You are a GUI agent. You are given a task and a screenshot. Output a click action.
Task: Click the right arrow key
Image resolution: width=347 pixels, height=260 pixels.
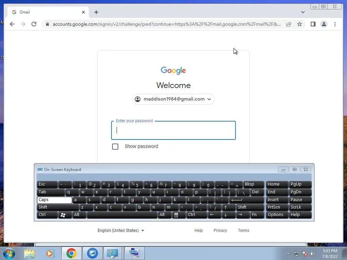[243, 215]
